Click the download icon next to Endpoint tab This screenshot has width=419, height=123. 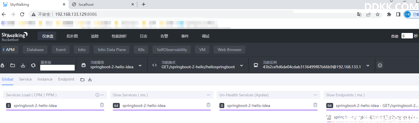[x=90, y=79]
